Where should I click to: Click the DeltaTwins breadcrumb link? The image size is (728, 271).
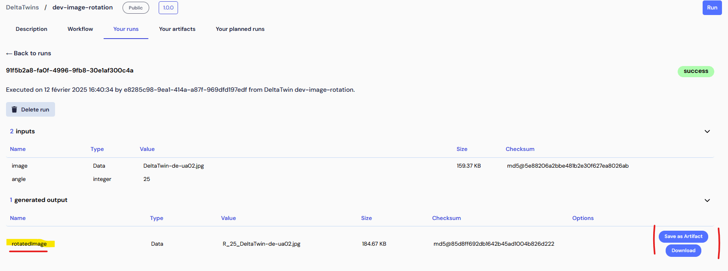coord(22,8)
